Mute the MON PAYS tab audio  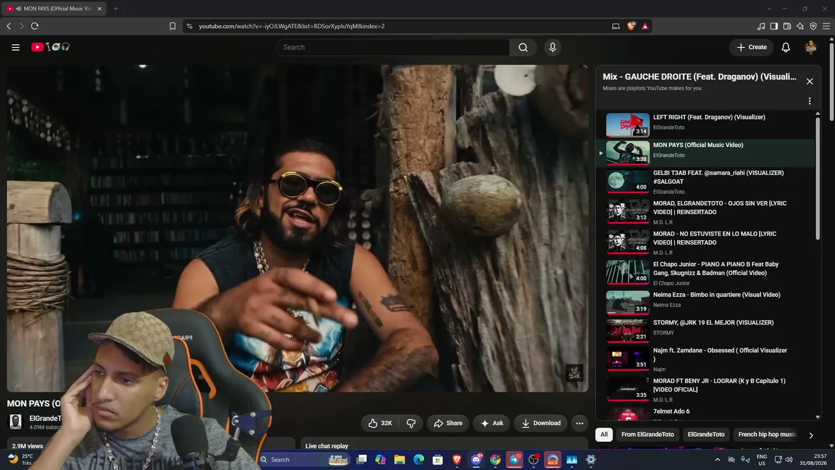tap(18, 8)
